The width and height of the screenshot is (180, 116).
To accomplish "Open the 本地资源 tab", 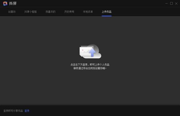I will [88, 12].
